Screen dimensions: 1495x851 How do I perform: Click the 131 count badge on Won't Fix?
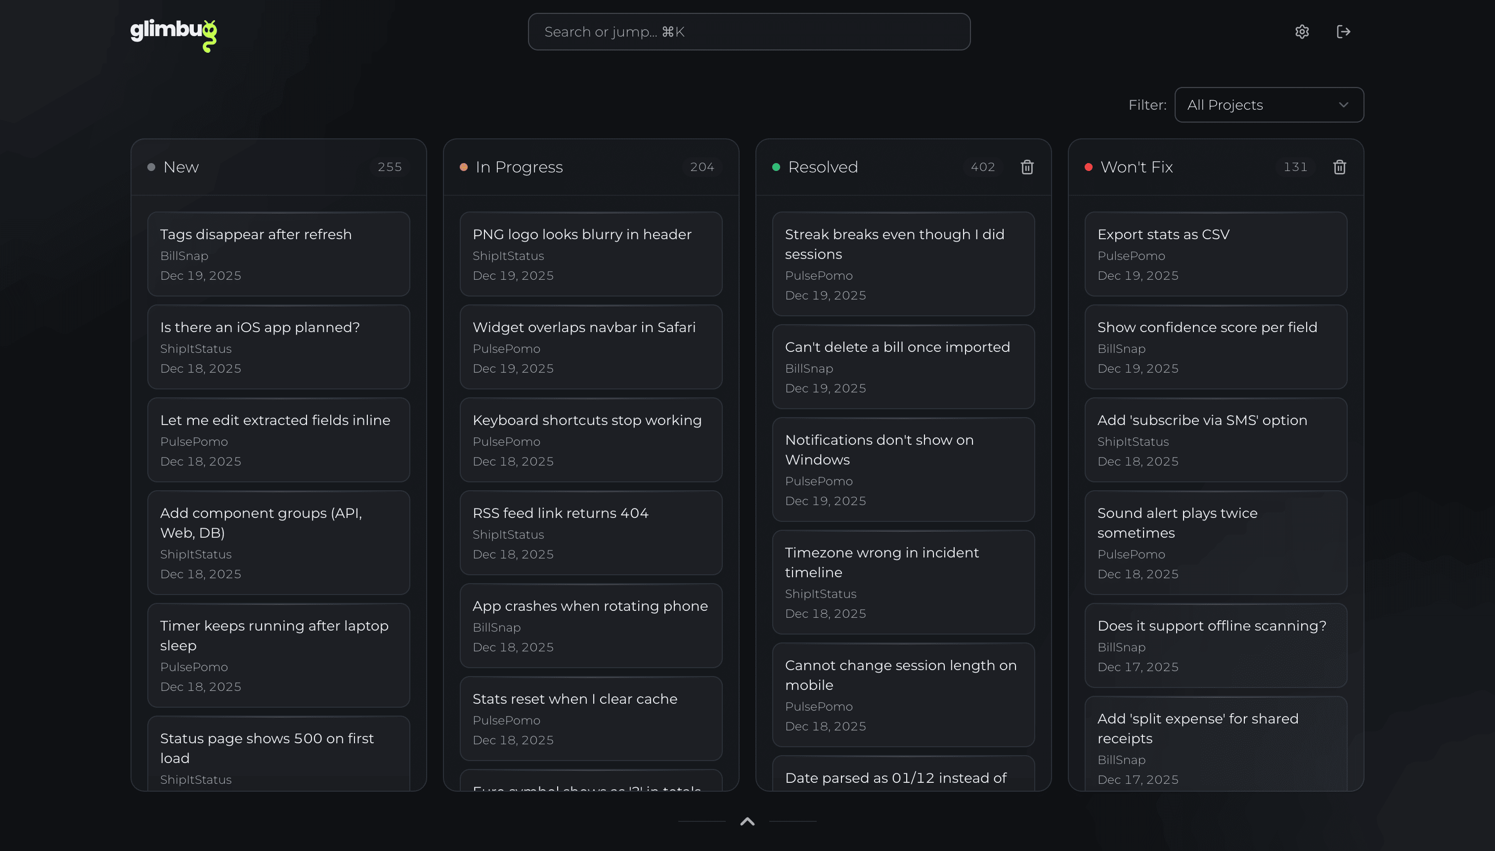[x=1296, y=167]
